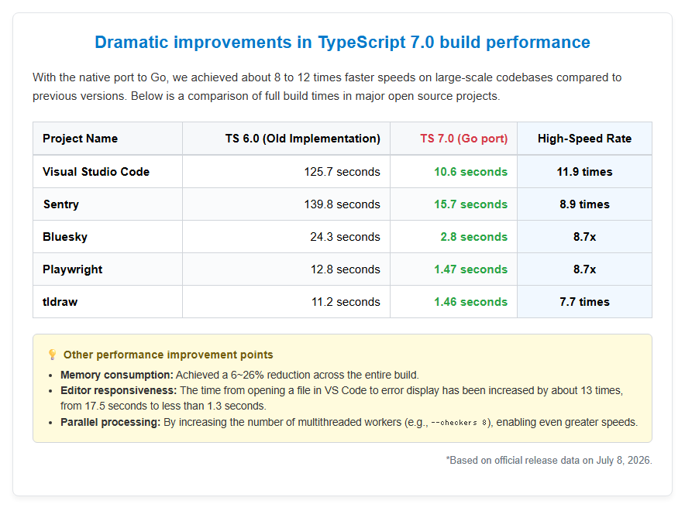Click the Other performance improvement points heading
Image resolution: width=685 pixels, height=511 pixels.
coord(168,355)
